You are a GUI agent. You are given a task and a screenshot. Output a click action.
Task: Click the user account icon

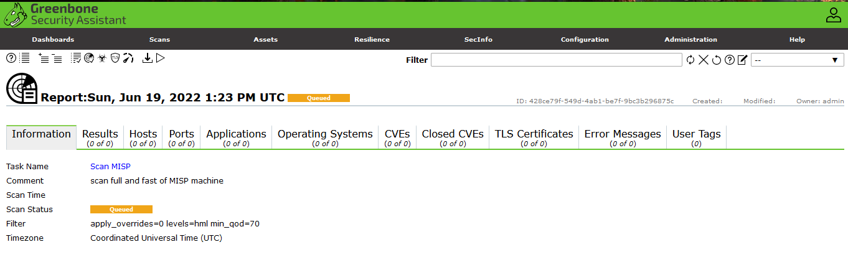[x=833, y=15]
